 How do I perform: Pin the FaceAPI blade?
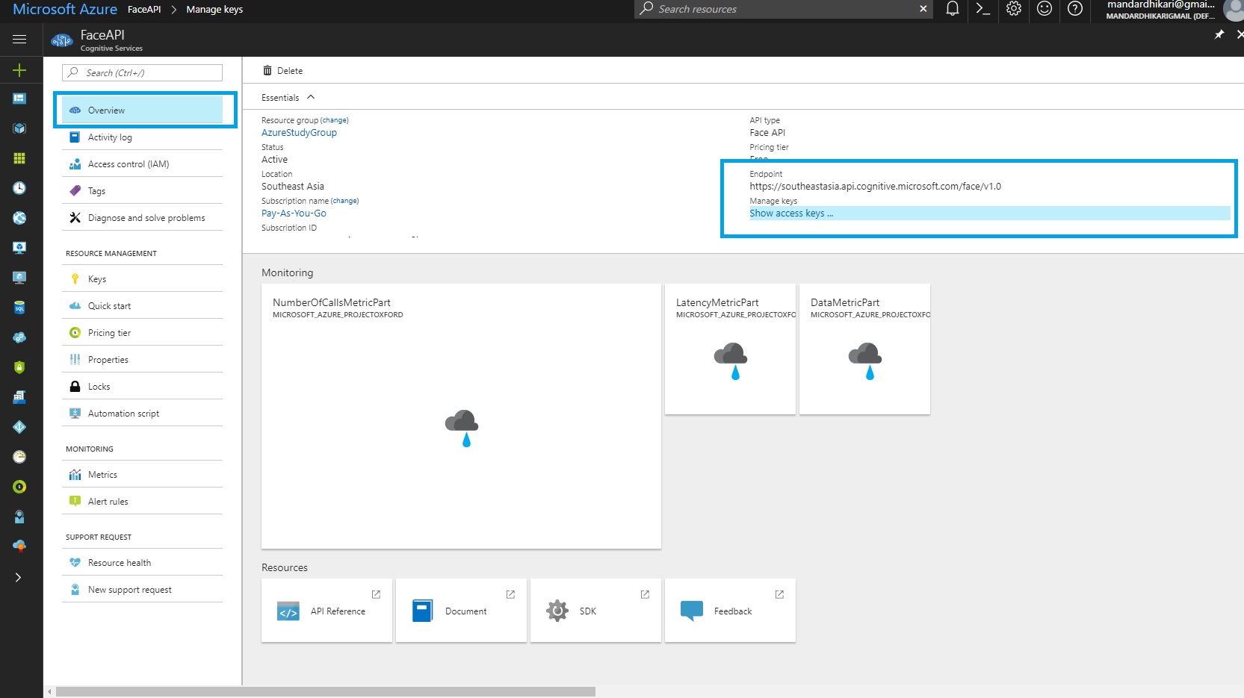(x=1219, y=34)
